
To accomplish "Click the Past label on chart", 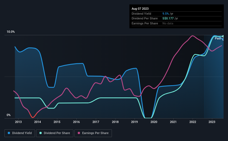I will (x=218, y=38).
